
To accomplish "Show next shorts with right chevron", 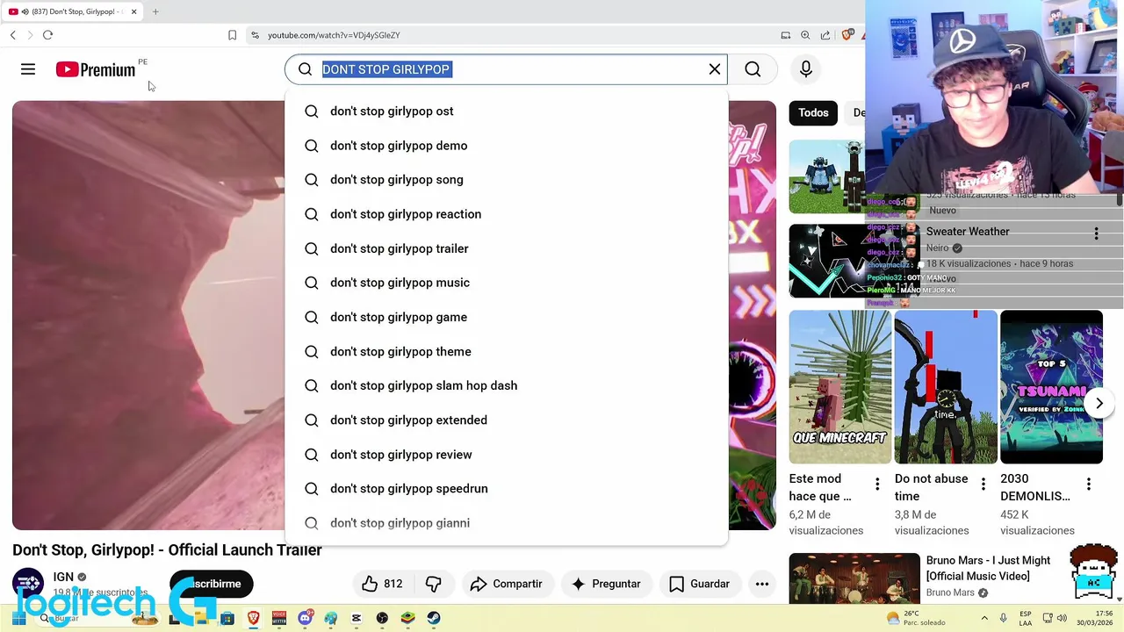I will coord(1099,403).
